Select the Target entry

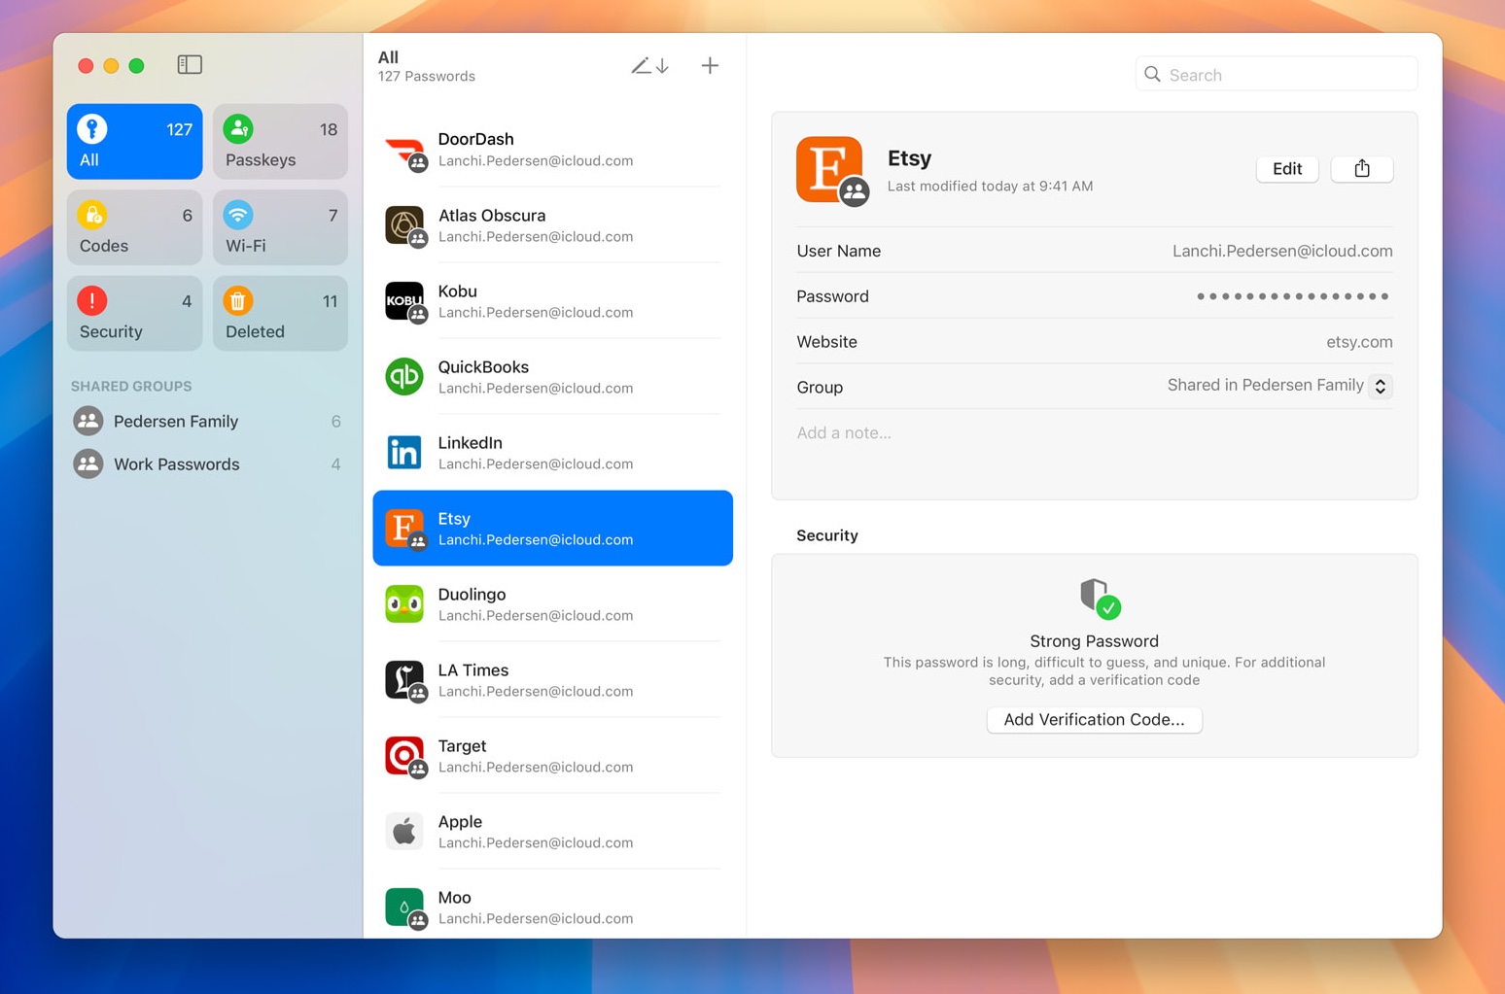pyautogui.click(x=553, y=756)
